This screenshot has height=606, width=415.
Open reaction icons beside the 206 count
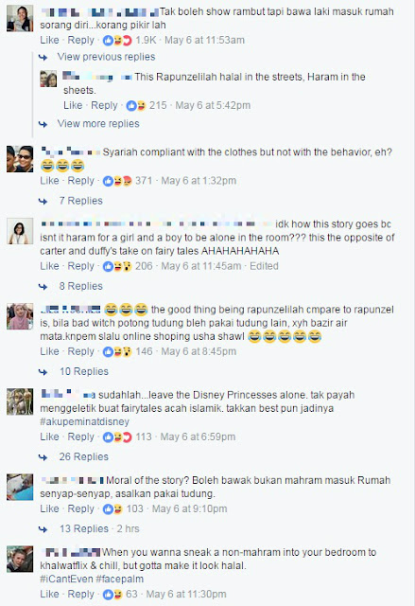click(117, 266)
